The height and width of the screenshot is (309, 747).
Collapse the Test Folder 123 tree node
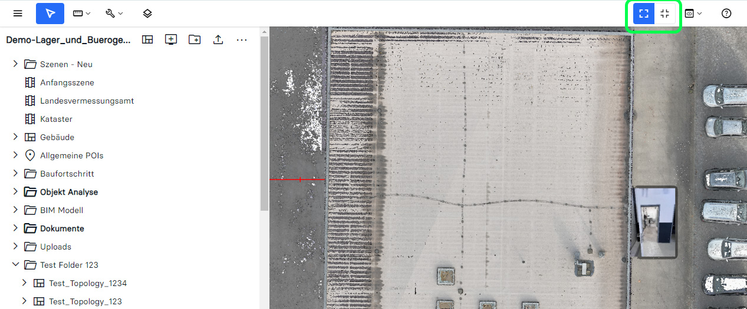pyautogui.click(x=16, y=265)
